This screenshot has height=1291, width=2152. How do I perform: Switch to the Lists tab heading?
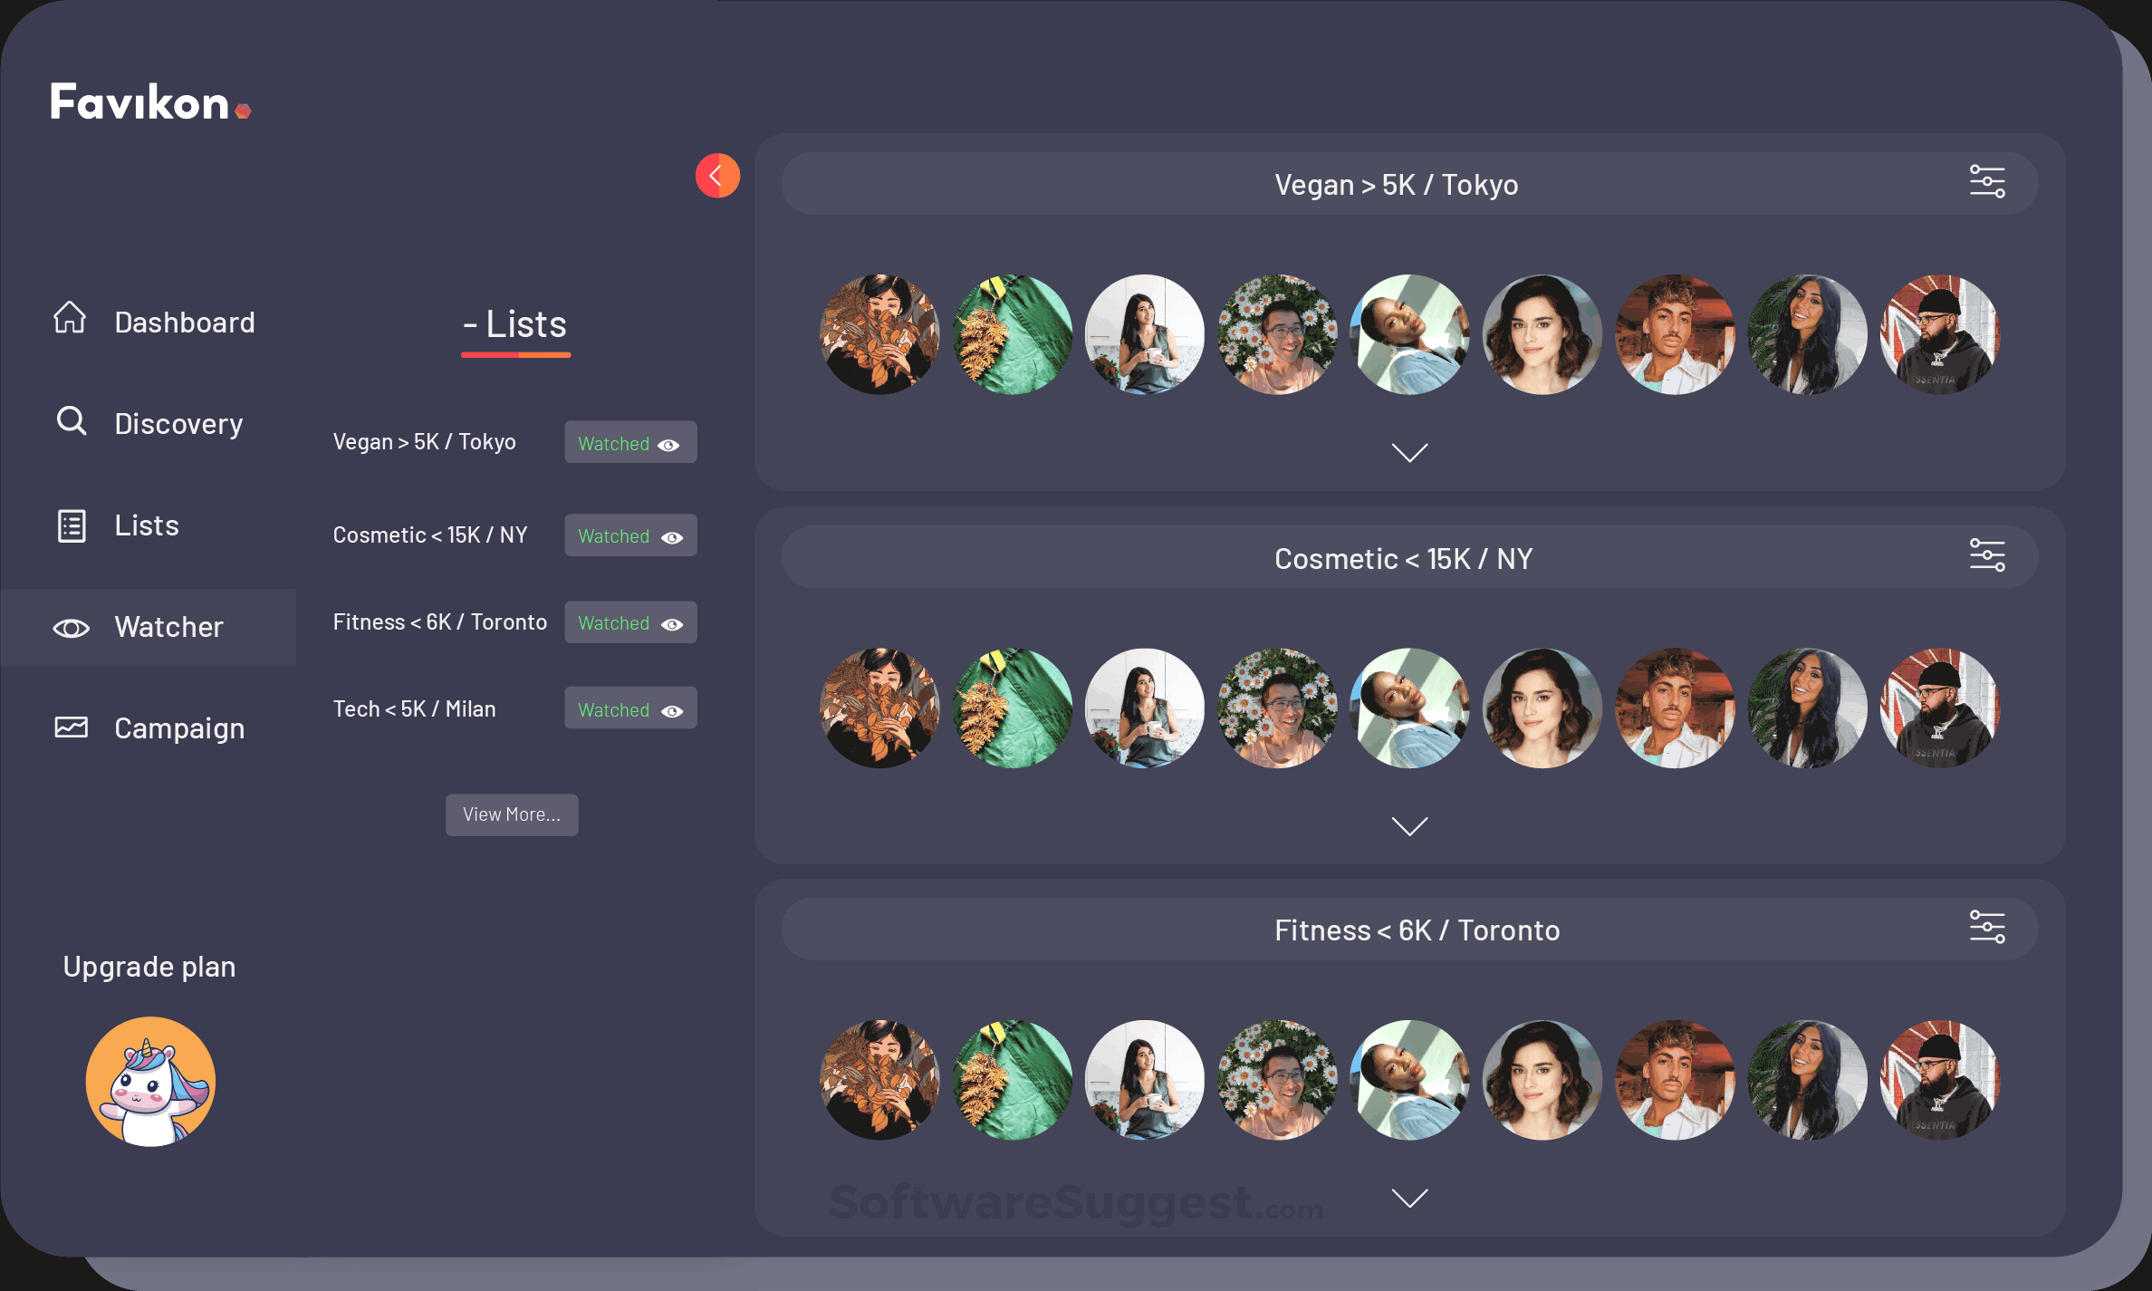pyautogui.click(x=514, y=324)
